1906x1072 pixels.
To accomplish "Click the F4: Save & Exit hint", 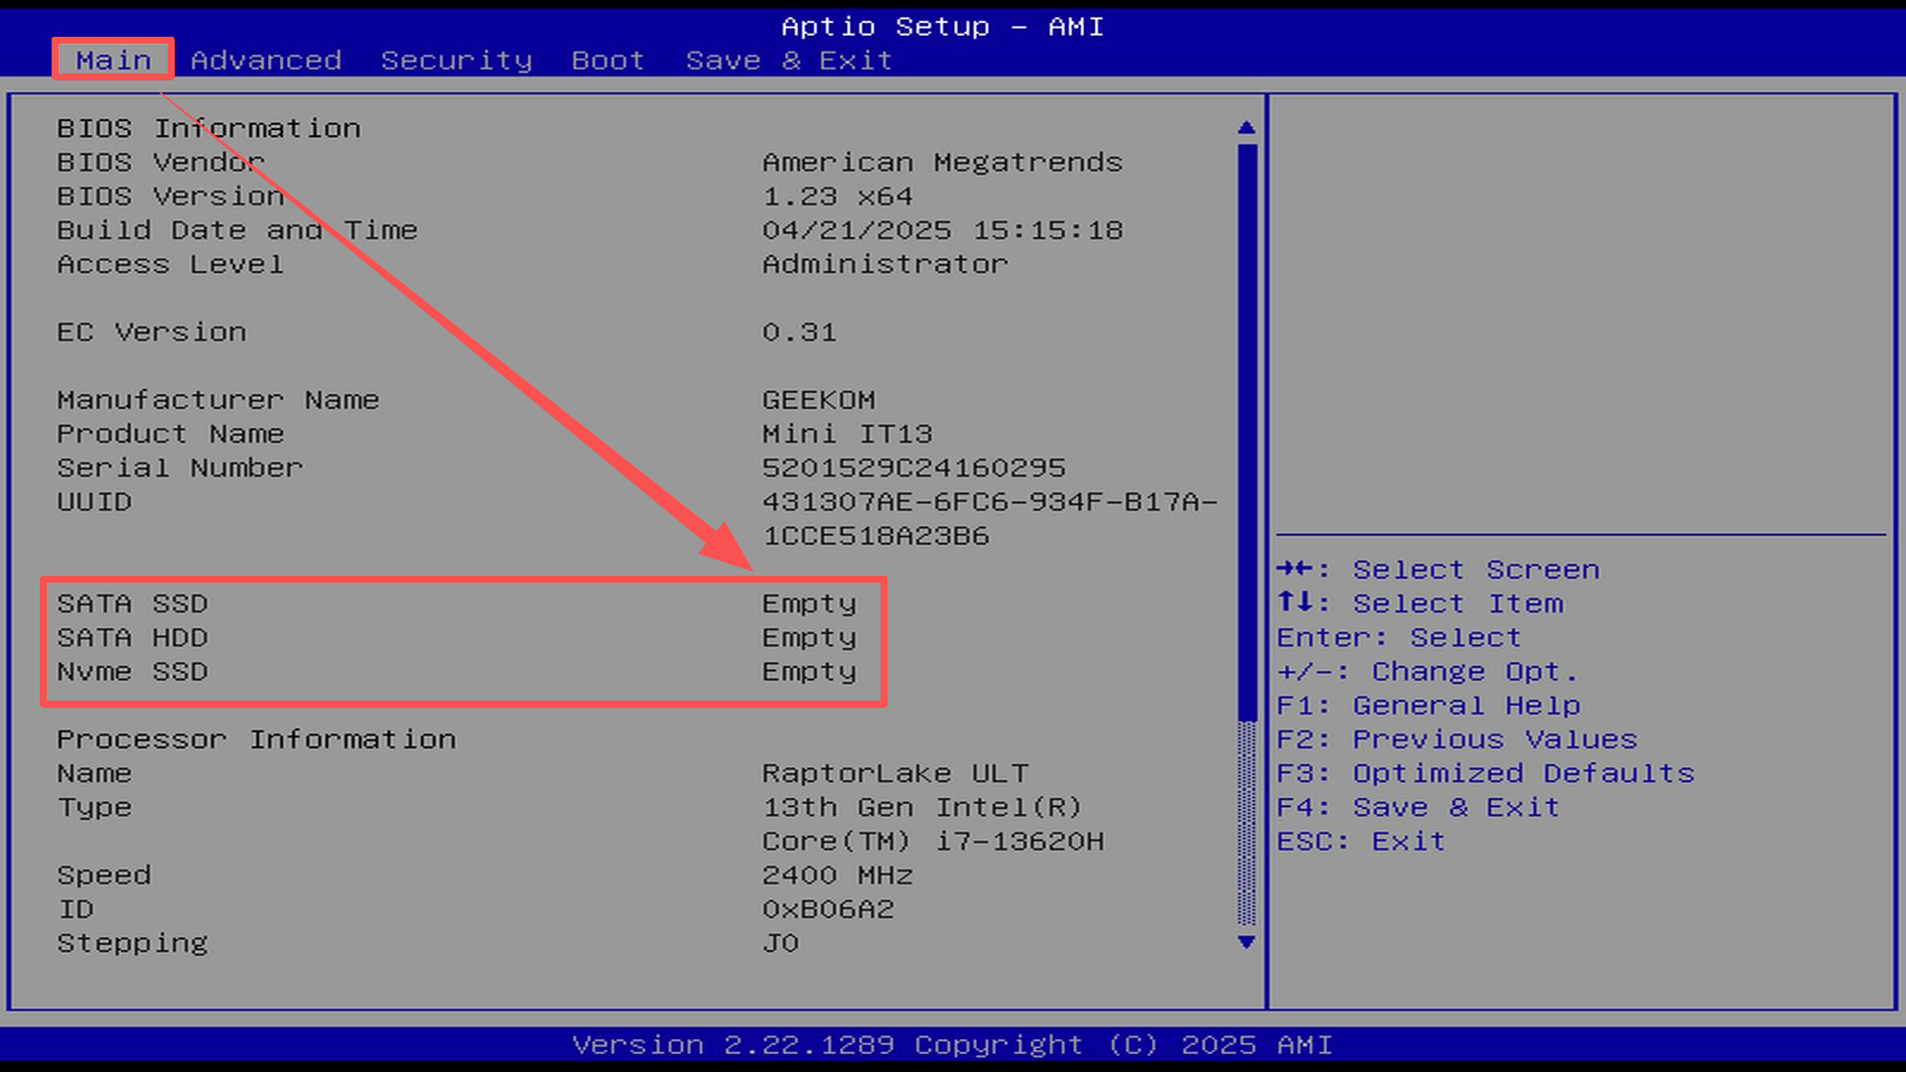I will [x=1417, y=807].
